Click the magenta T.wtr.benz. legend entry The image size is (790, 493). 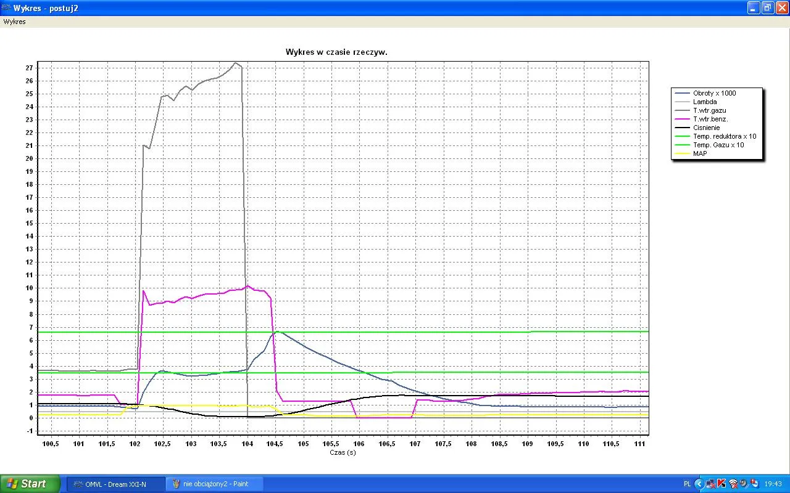click(710, 119)
